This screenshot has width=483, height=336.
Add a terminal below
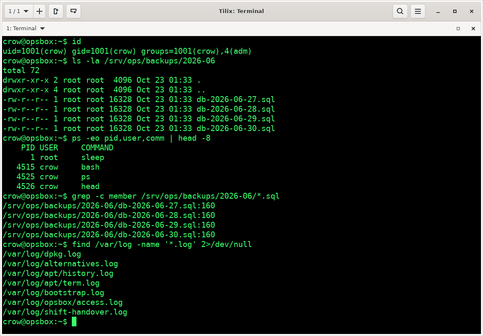[73, 11]
